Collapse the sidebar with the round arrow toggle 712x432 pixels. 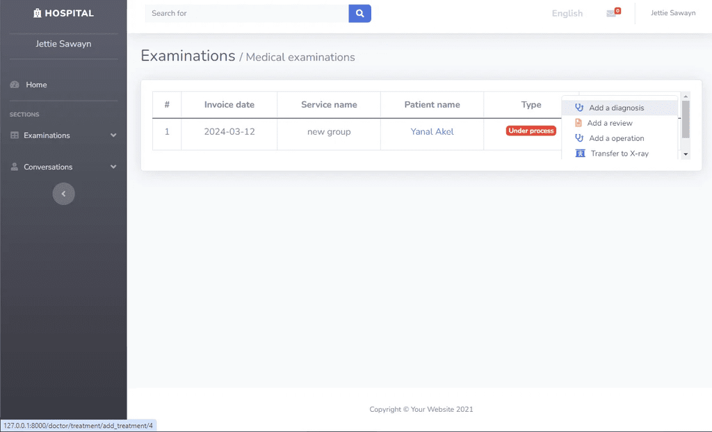63,194
